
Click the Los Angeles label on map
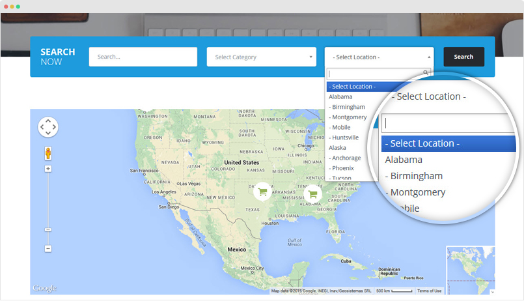click(x=164, y=192)
